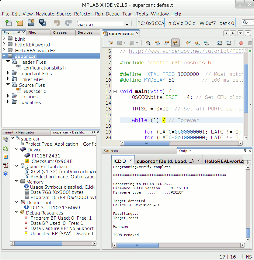Open the Debug menu
This screenshot has width=254, height=260.
[x=113, y=14]
